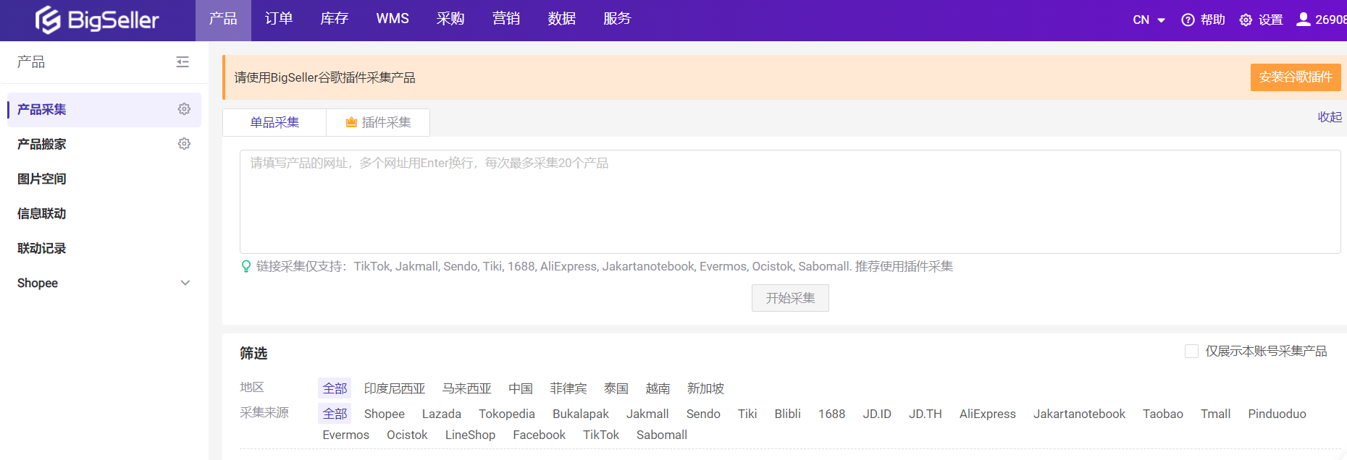Image resolution: width=1347 pixels, height=460 pixels.
Task: Click the crown icon on 插件采集
Action: pos(351,122)
